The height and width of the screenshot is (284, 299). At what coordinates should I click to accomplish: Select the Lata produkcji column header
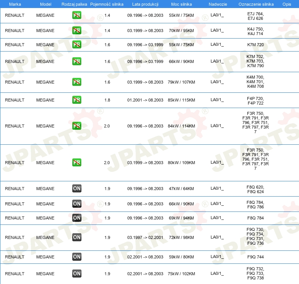coord(145,4)
